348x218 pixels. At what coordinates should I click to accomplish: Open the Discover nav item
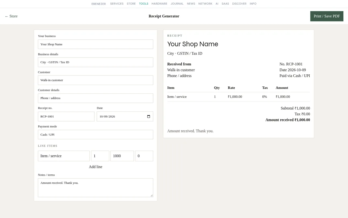(x=239, y=4)
